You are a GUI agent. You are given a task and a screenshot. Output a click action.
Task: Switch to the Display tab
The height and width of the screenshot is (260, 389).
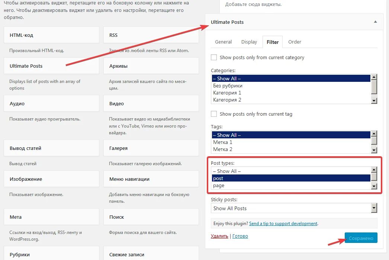pos(249,42)
